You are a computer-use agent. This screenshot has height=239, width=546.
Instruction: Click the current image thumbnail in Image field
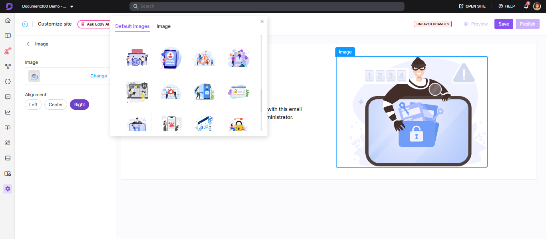(x=34, y=76)
